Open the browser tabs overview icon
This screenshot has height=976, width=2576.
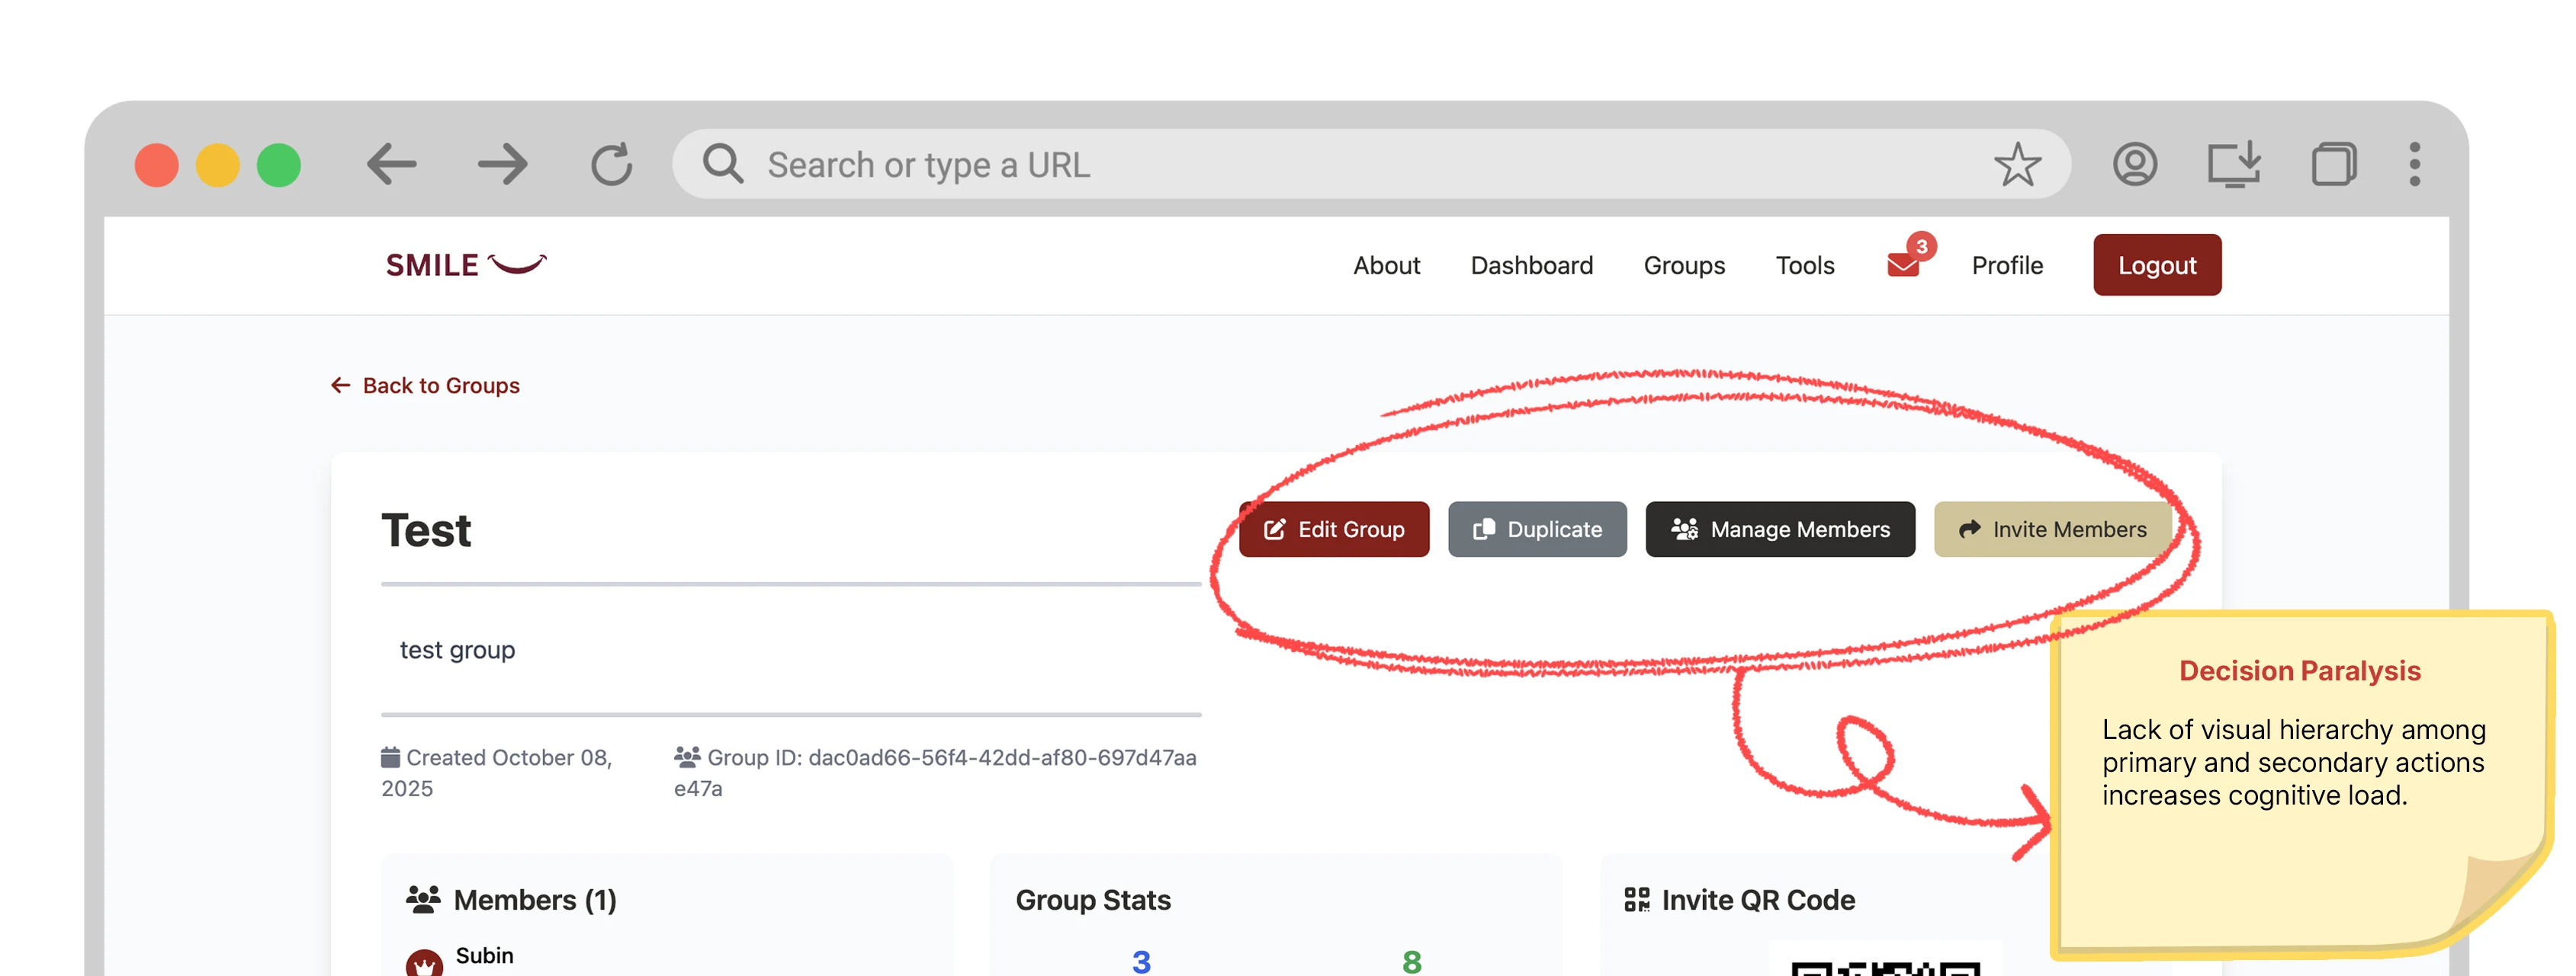(x=2333, y=164)
